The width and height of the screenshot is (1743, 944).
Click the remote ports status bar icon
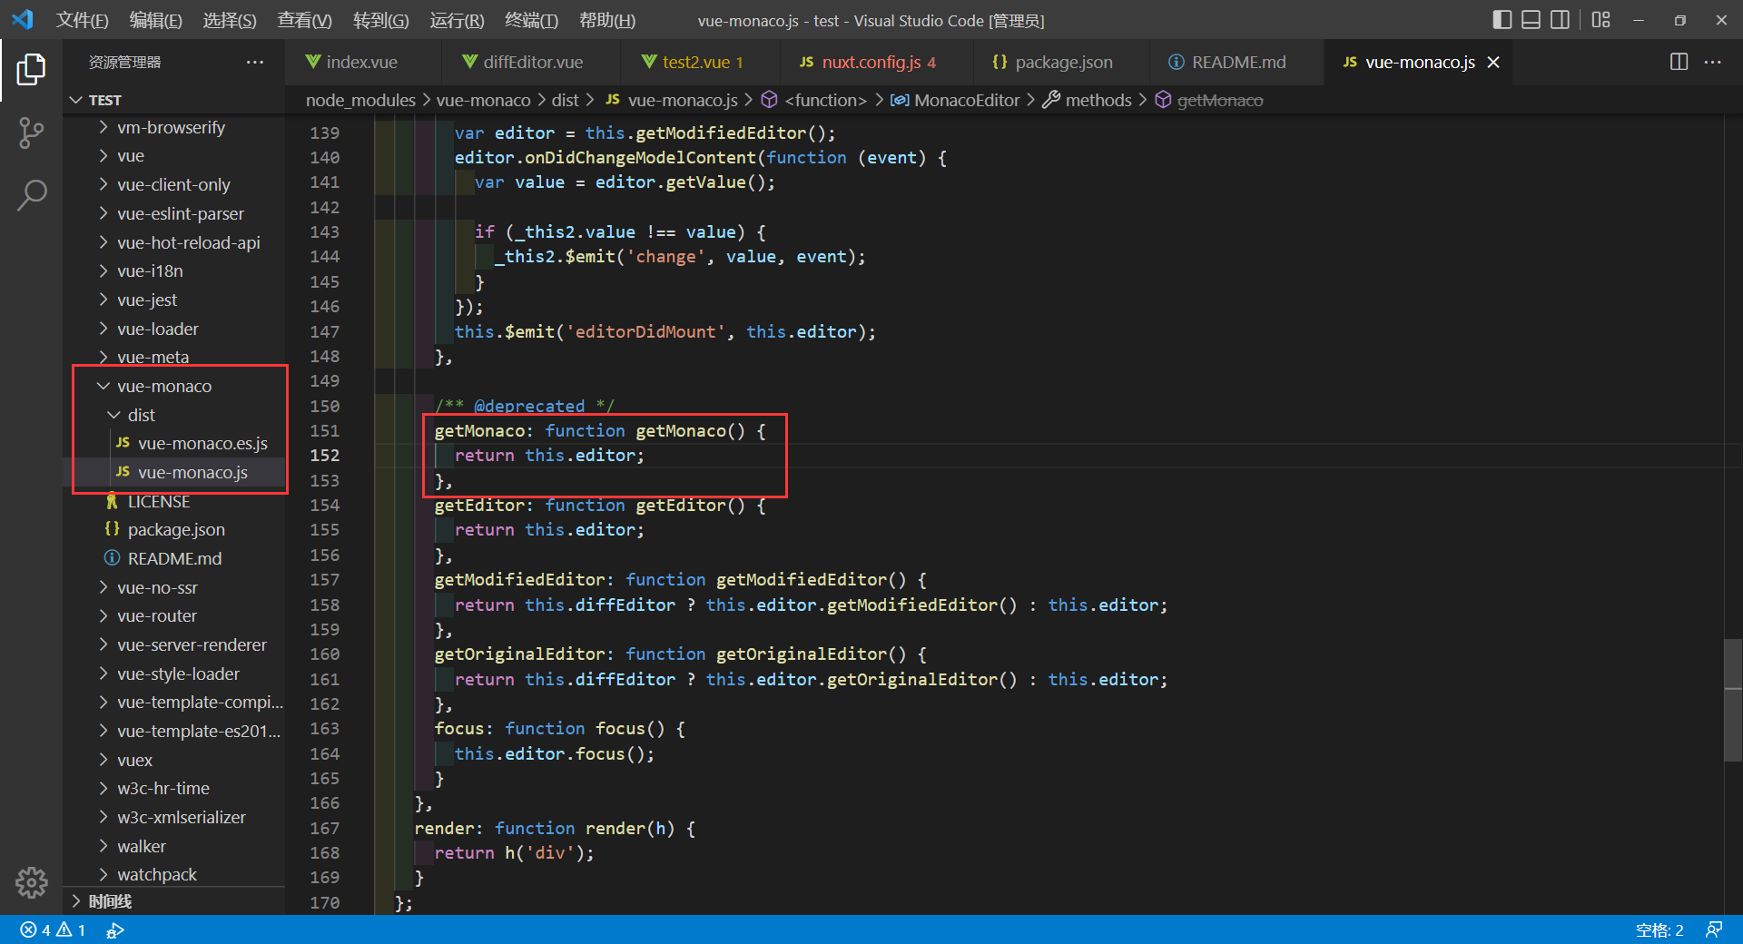(x=115, y=929)
